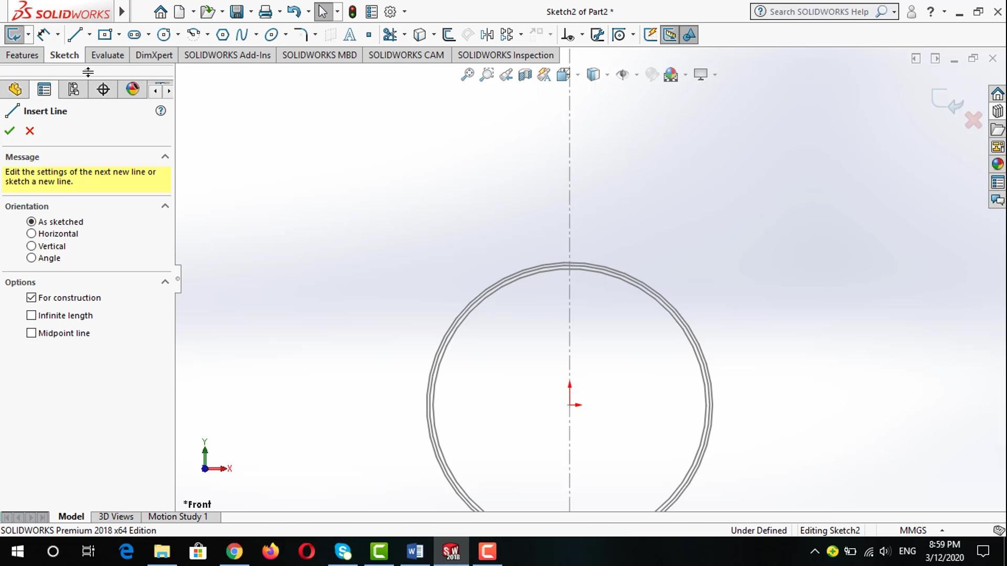The width and height of the screenshot is (1007, 566).
Task: Open the Zoom to Fit view tool
Action: [x=467, y=74]
